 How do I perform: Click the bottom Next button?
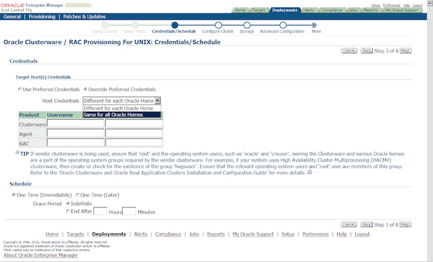coord(405,224)
